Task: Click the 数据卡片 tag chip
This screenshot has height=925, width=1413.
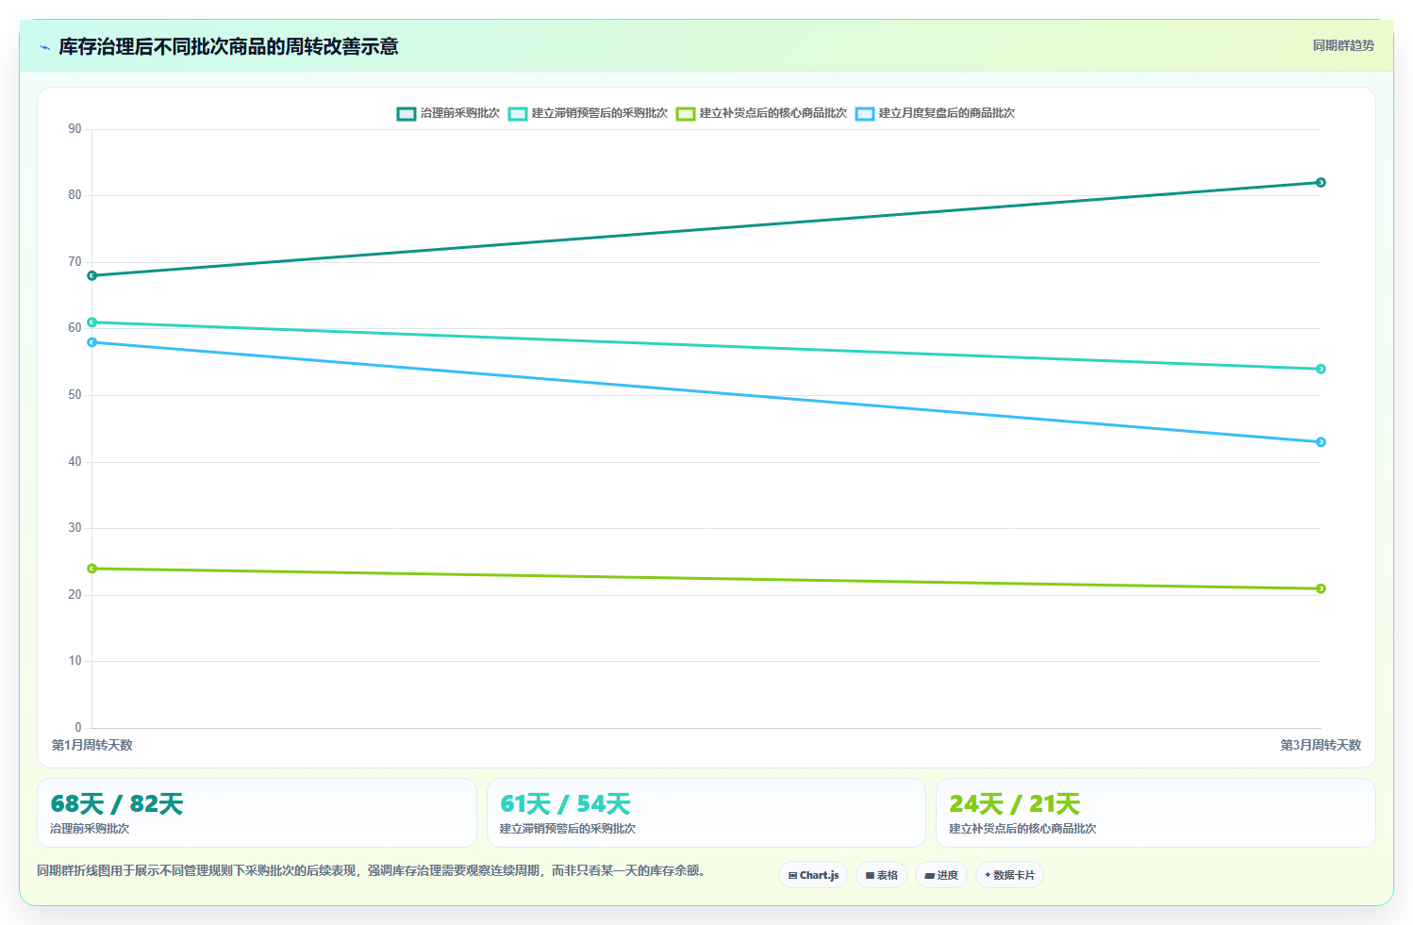Action: (x=1009, y=875)
